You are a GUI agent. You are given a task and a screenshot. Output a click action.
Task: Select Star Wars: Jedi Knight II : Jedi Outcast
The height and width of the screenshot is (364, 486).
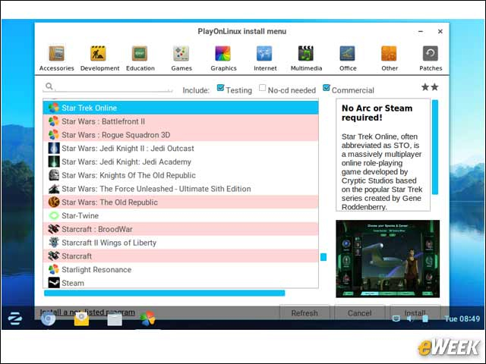[x=181, y=149]
